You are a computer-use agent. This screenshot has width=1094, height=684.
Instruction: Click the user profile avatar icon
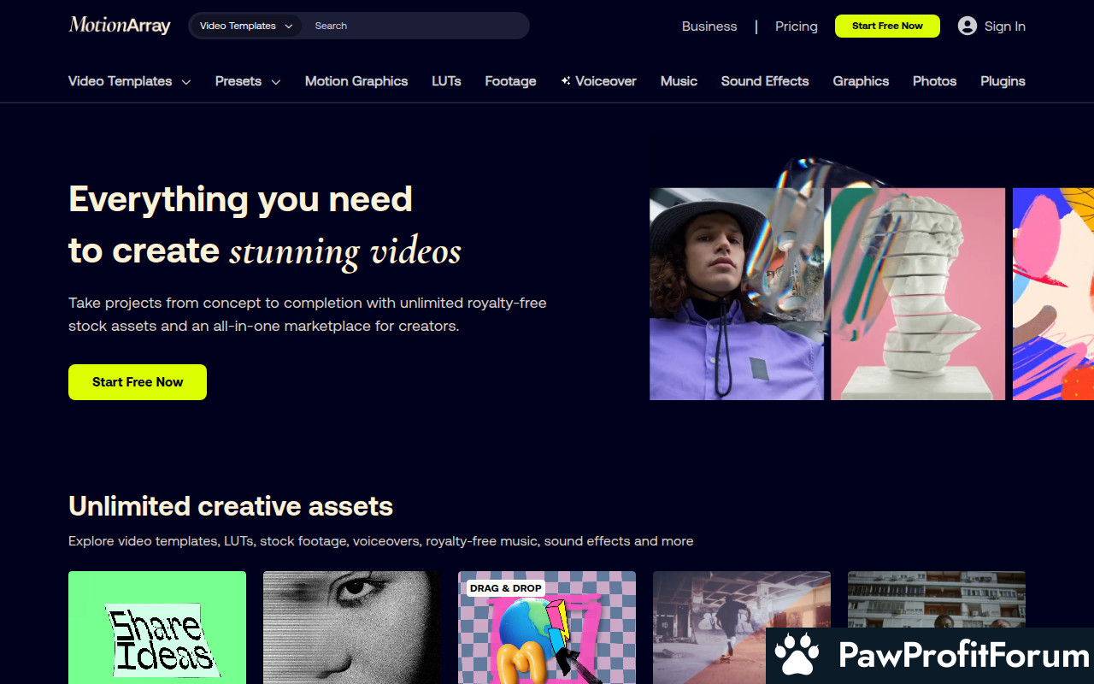(x=967, y=26)
